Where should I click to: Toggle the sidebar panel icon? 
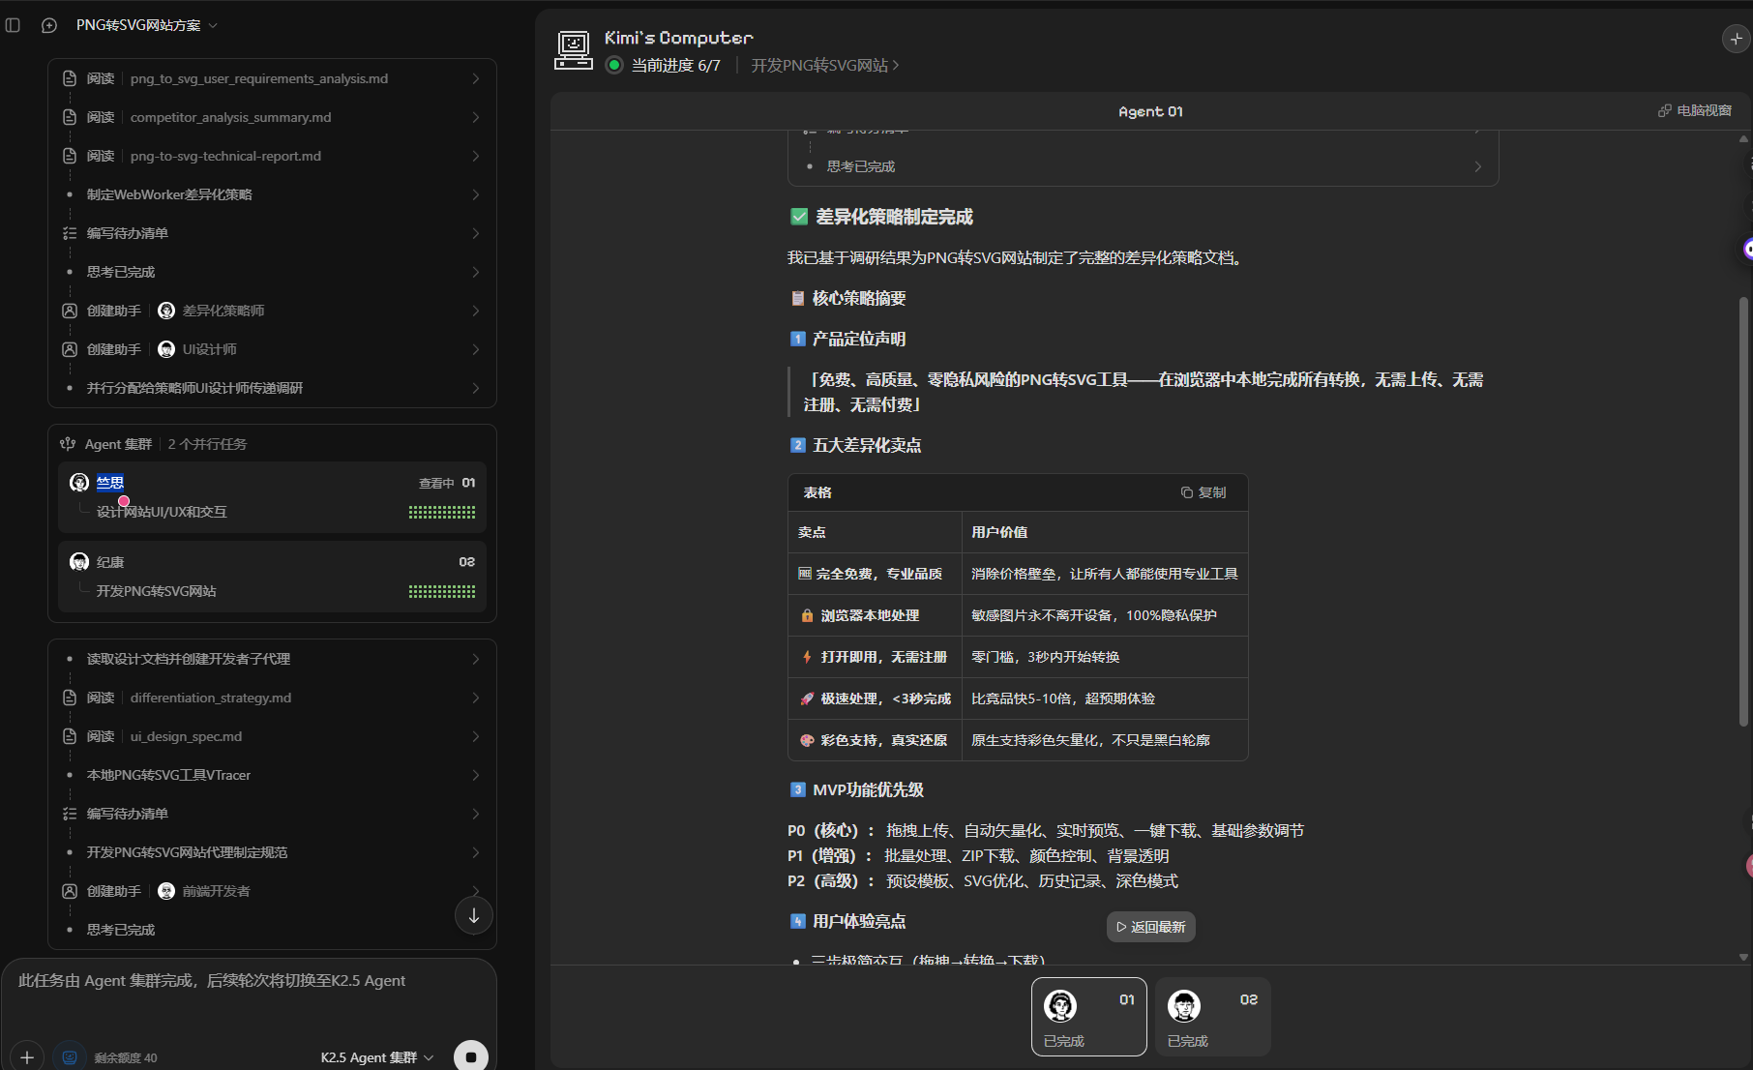tap(13, 25)
